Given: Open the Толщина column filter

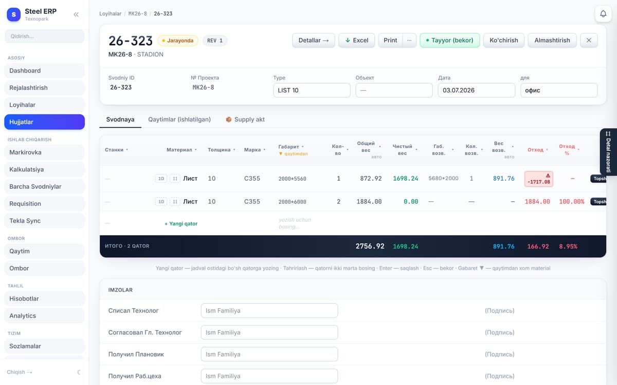Looking at the screenshot, I should 234,150.
